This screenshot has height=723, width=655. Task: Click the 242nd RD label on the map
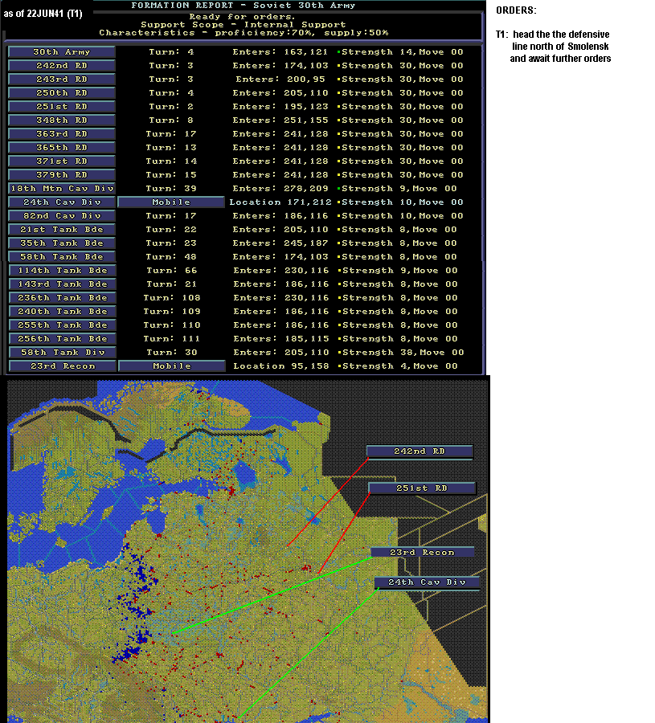point(420,451)
